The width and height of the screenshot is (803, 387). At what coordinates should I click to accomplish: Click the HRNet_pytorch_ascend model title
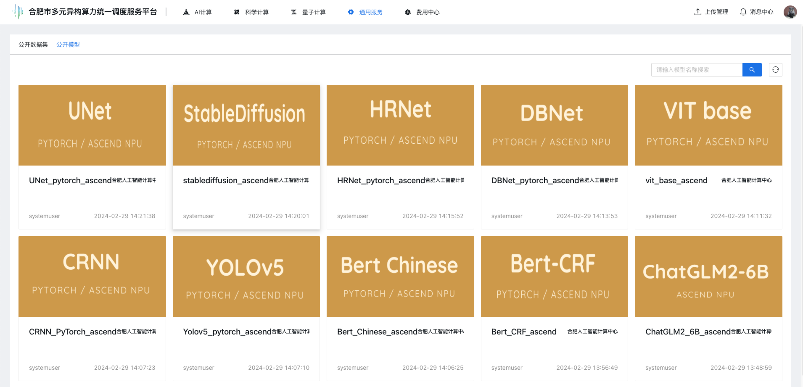(x=380, y=181)
